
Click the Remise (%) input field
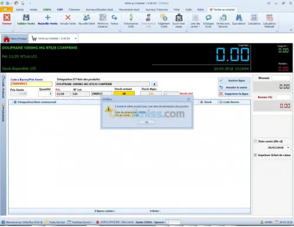click(283, 97)
